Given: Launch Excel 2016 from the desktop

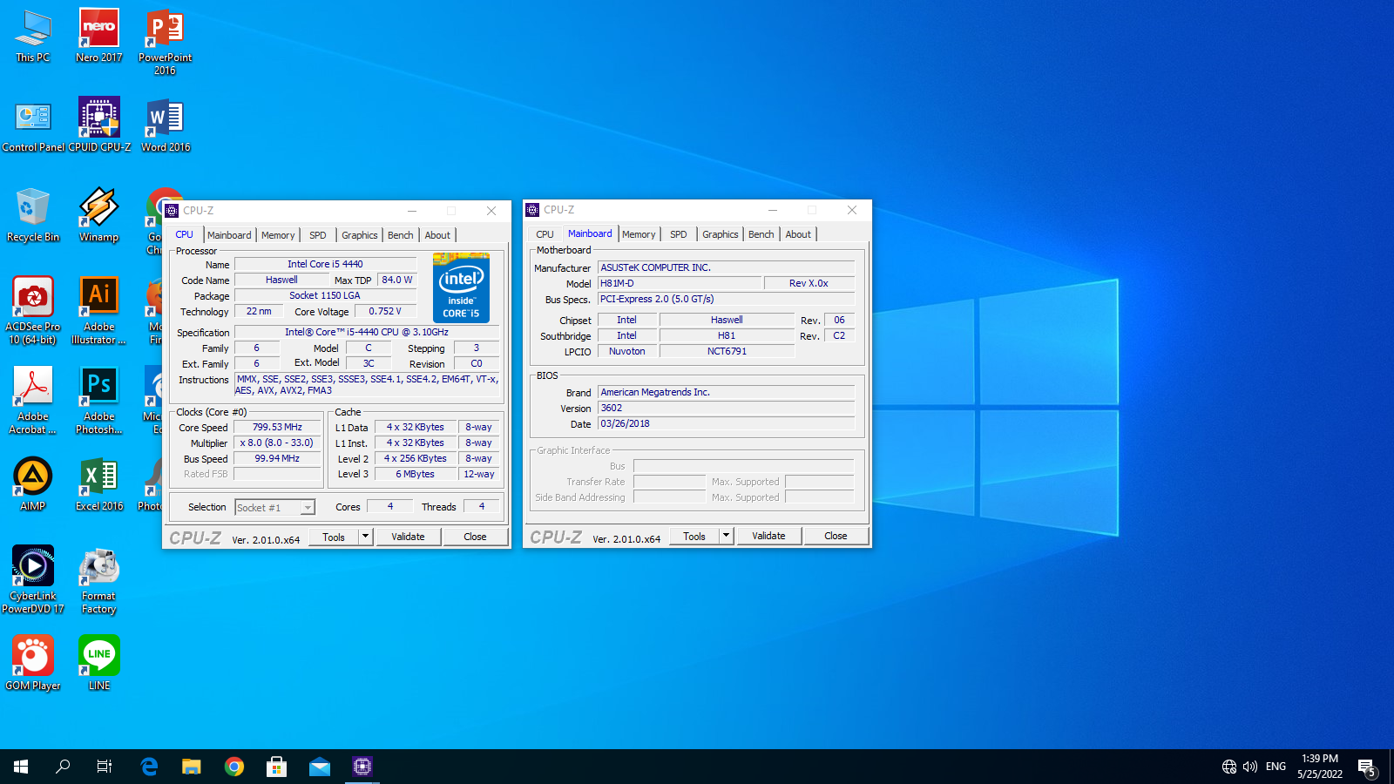Looking at the screenshot, I should [x=99, y=484].
